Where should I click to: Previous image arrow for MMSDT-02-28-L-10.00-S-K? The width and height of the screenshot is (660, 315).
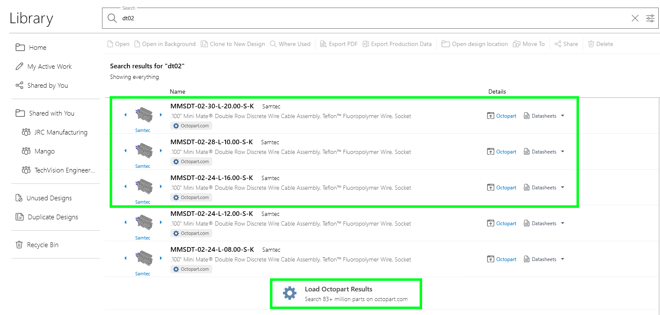pyautogui.click(x=125, y=151)
